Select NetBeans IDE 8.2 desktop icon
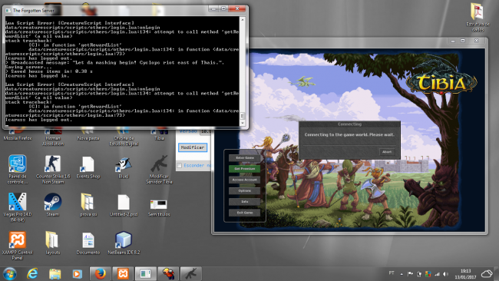 [124, 243]
